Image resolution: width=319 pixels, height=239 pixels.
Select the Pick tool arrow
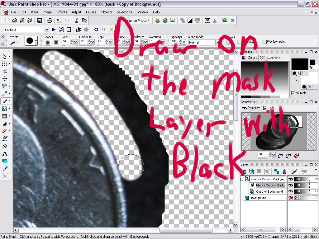click(x=4, y=56)
